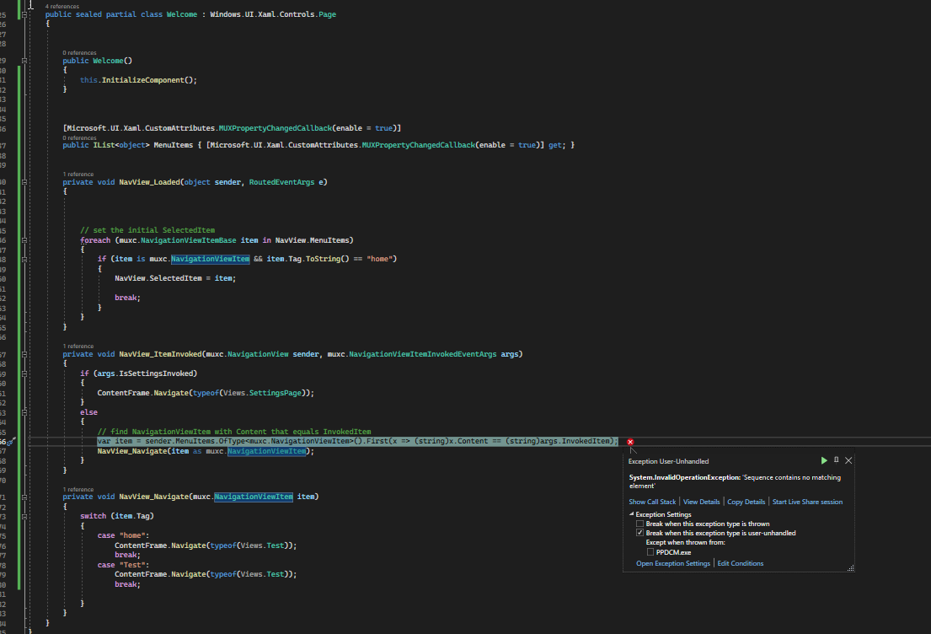This screenshot has height=634, width=931.
Task: Click the red error icon on the exception line
Action: (630, 441)
